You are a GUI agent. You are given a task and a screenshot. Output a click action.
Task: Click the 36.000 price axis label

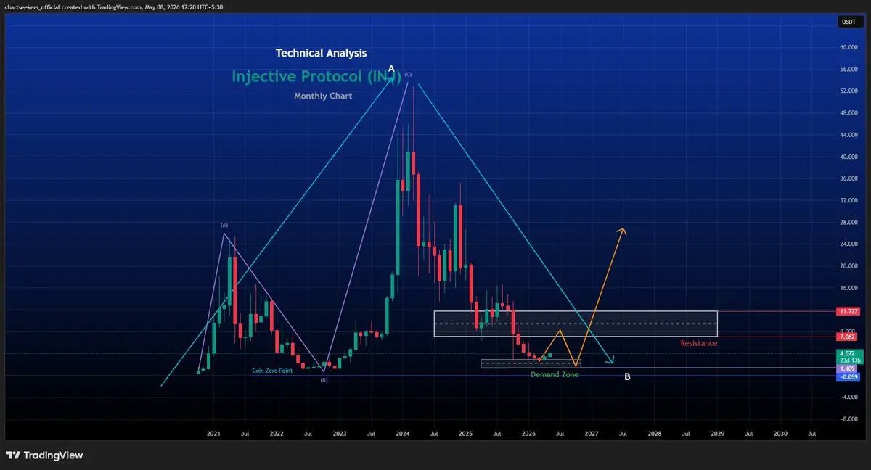pyautogui.click(x=848, y=178)
